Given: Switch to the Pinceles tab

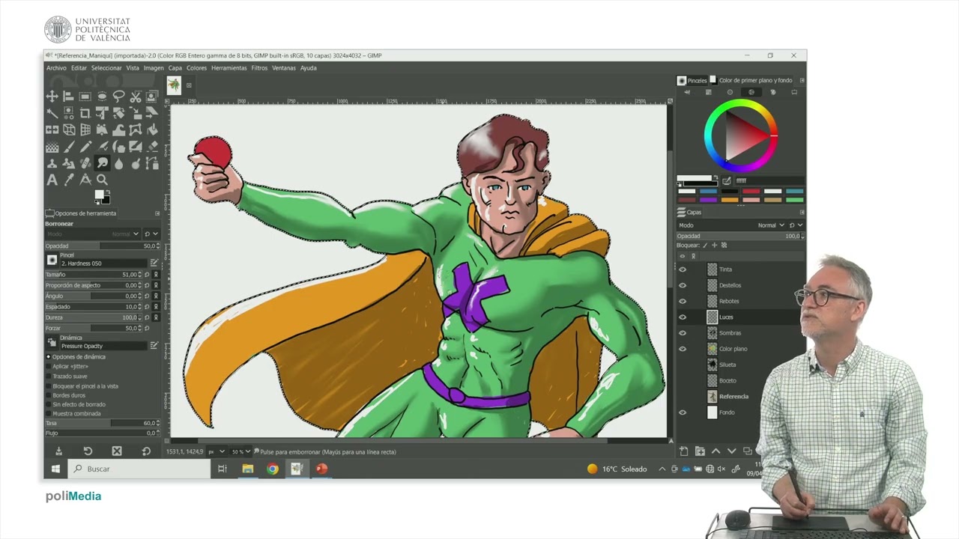Looking at the screenshot, I should [x=692, y=80].
